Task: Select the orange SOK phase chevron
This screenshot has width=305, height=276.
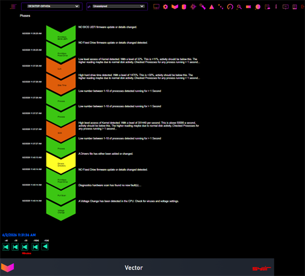Action: click(61, 132)
